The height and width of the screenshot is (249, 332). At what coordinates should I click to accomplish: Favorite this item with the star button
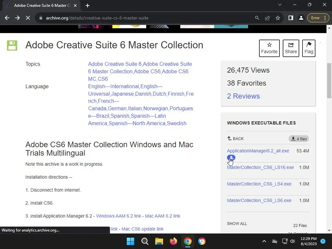pos(269,48)
